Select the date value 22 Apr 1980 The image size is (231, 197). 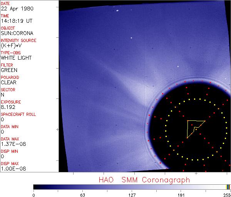pyautogui.click(x=14, y=8)
